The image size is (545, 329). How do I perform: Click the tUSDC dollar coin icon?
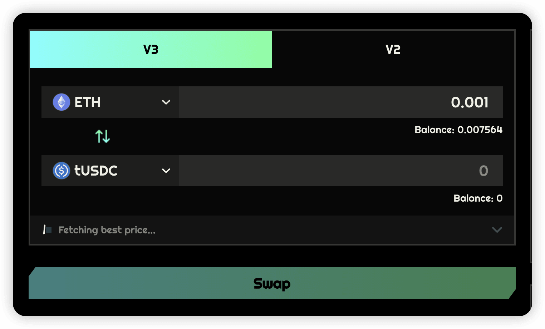pyautogui.click(x=62, y=171)
